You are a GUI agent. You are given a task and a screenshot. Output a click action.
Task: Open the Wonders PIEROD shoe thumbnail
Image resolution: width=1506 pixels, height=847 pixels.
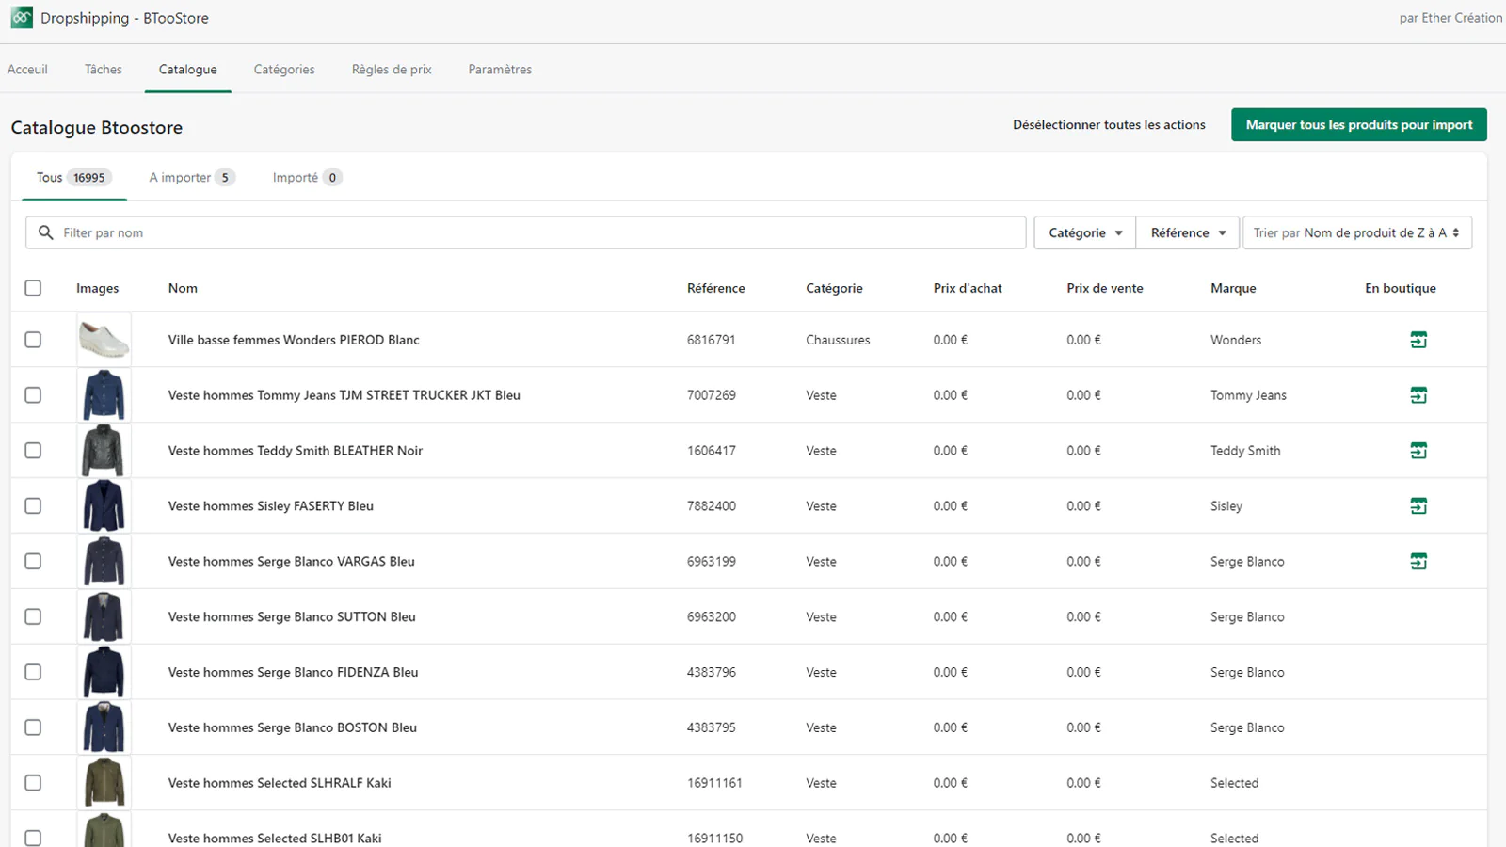[x=104, y=340]
